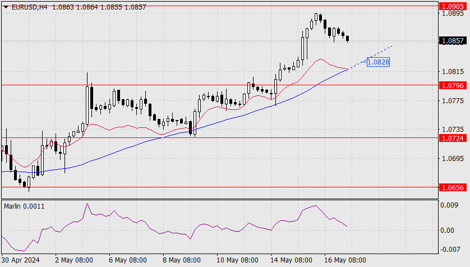Click the 1.0815 price scale value
Viewport: 470px width, 267px height.
(x=453, y=72)
